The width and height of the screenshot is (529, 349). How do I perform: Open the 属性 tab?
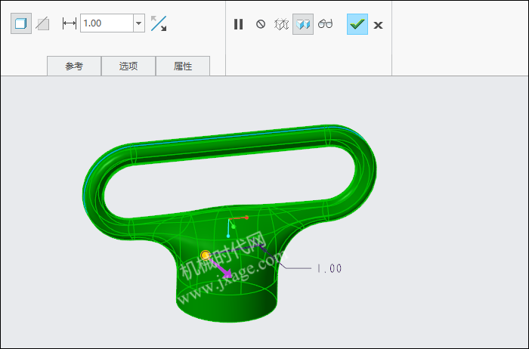[x=183, y=66]
